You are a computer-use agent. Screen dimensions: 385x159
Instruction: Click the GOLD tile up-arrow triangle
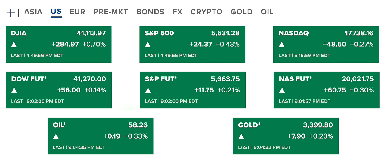[x=241, y=136]
